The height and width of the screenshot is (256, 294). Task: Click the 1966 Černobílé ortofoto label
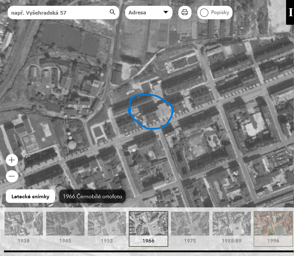(x=92, y=196)
